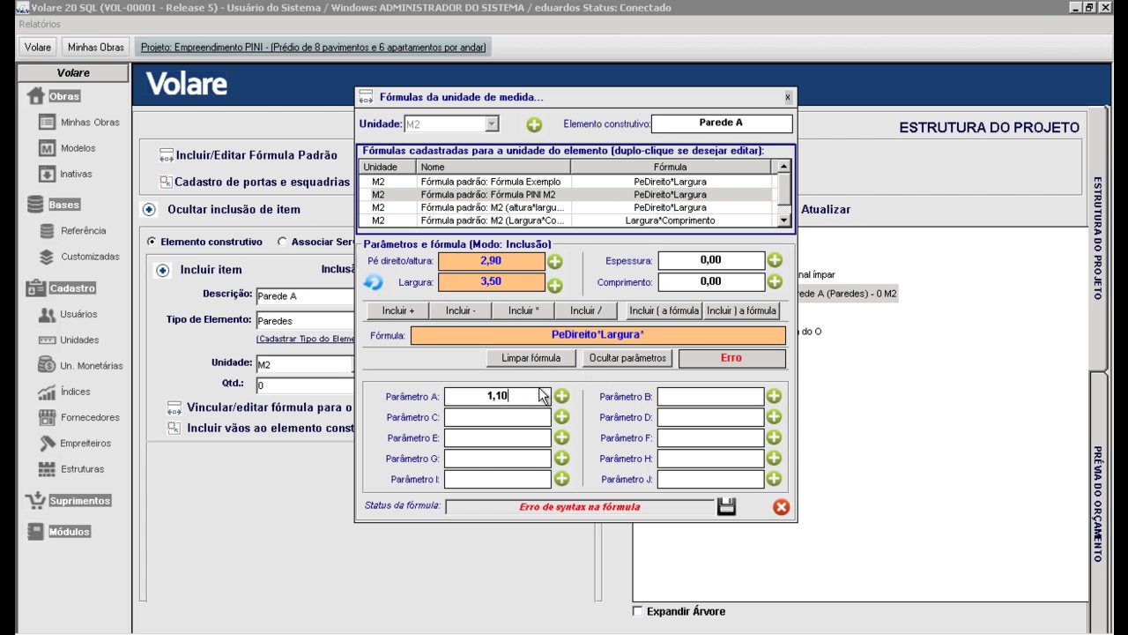Click green plus next to Largura field
Image resolution: width=1128 pixels, height=635 pixels.
coord(555,285)
